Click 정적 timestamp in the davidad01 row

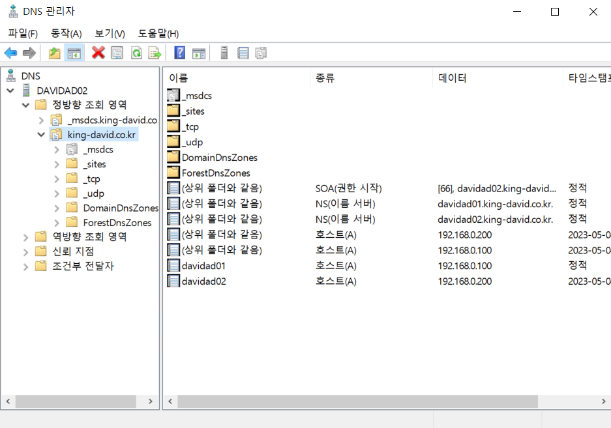(578, 265)
